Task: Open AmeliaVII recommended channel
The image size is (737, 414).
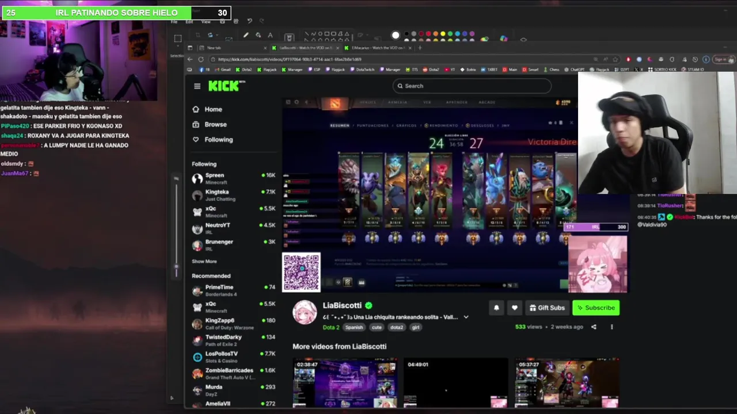Action: [233, 404]
